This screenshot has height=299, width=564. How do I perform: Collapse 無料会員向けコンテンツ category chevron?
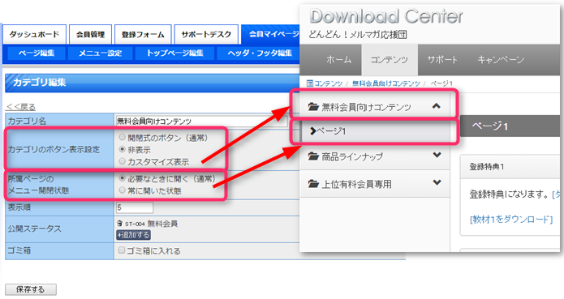click(x=437, y=106)
